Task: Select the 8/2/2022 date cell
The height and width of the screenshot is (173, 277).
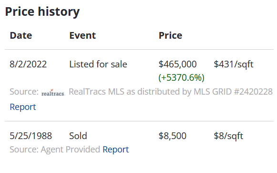Action: [28, 64]
